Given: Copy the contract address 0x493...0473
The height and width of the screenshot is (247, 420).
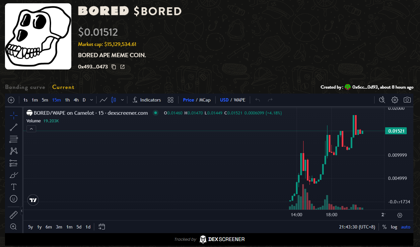Looking at the screenshot, I should click(114, 67).
